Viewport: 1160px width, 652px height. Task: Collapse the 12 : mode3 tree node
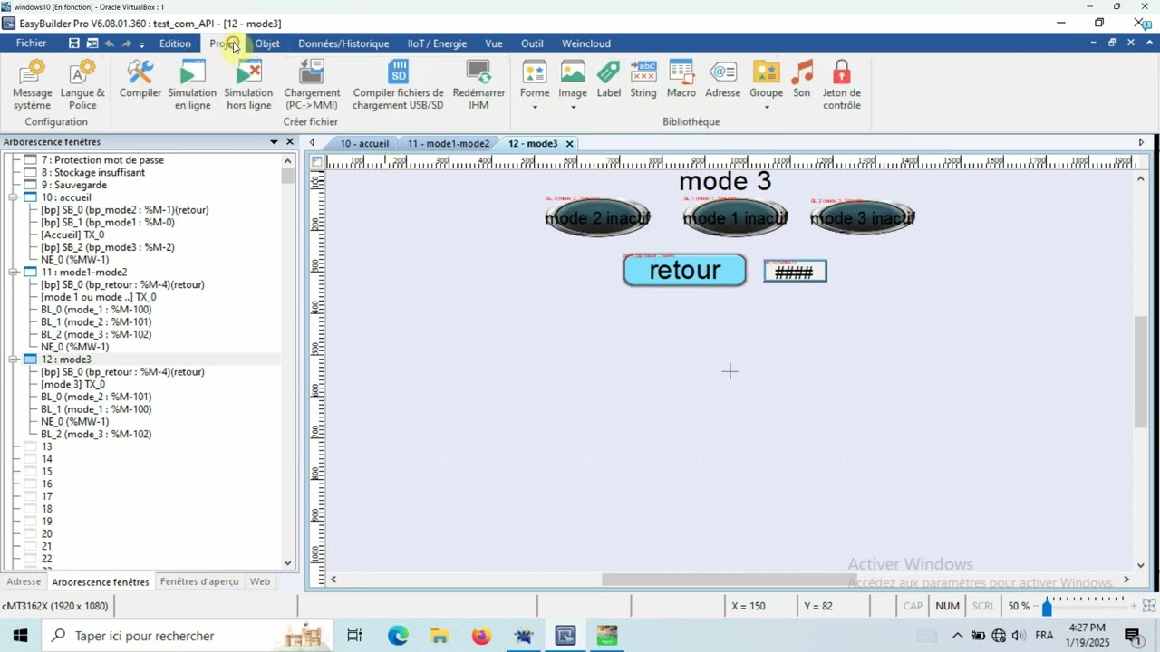14,360
